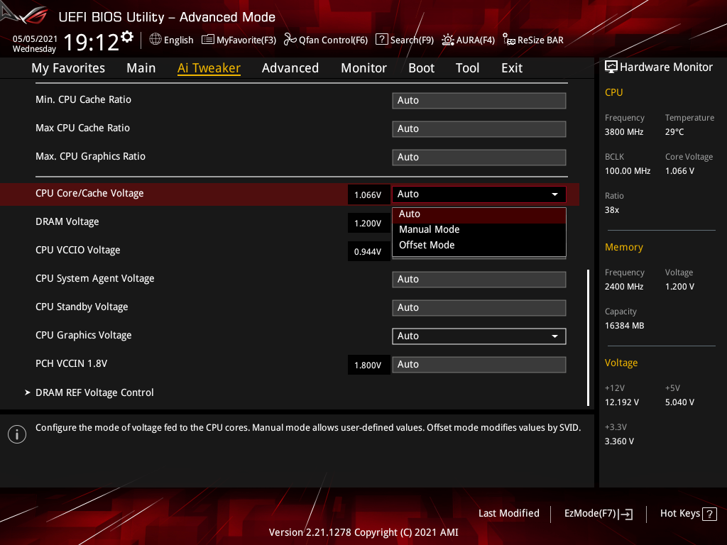Viewport: 727px width, 545px height.
Task: Switch to My Favorites tab
Action: 68,68
